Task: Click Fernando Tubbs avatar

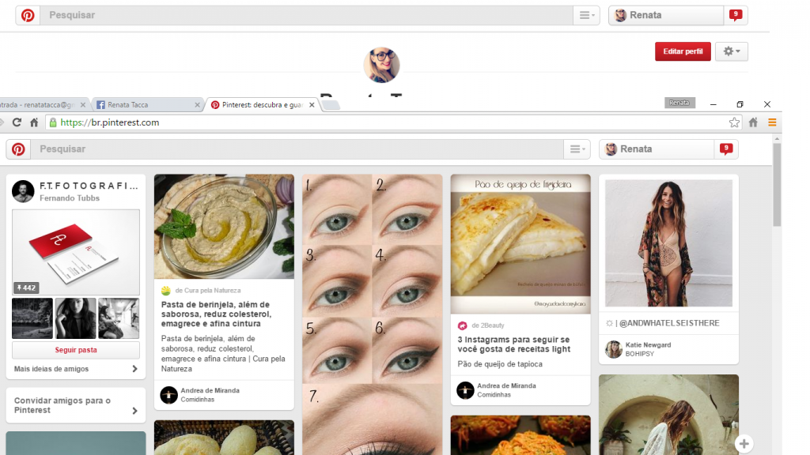Action: tap(23, 191)
